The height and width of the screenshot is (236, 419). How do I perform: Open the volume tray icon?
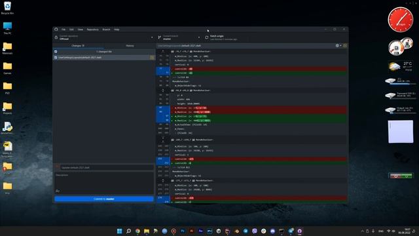393,231
